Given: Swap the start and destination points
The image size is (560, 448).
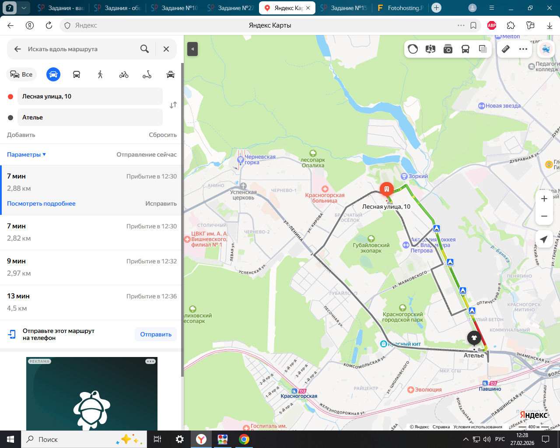Looking at the screenshot, I should tap(173, 105).
